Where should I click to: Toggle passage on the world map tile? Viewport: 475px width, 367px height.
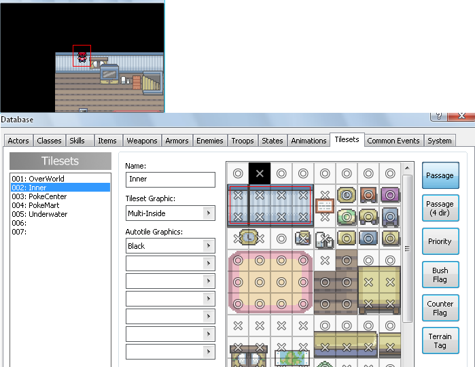pyautogui.click(x=292, y=357)
